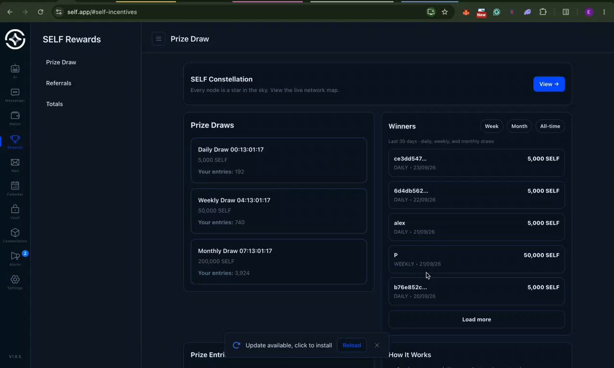Select Prize Draw in SELF Rewards menu
The height and width of the screenshot is (368, 614).
61,62
